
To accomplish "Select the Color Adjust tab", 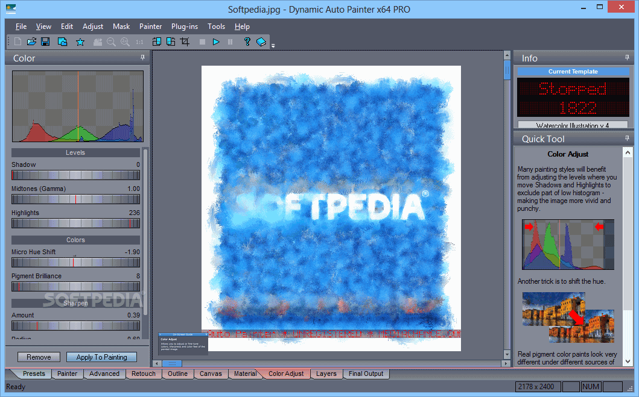I will pyautogui.click(x=285, y=374).
